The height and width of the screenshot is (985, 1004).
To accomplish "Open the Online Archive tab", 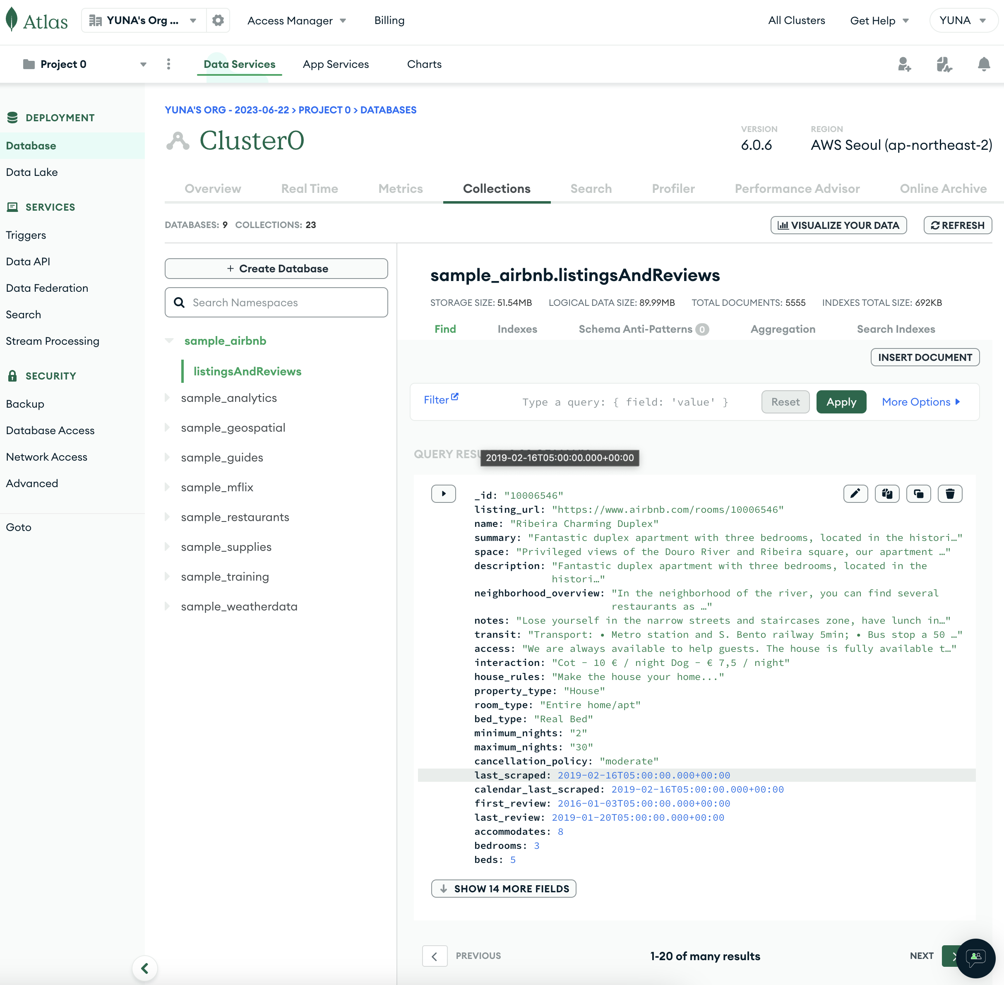I will 943,189.
